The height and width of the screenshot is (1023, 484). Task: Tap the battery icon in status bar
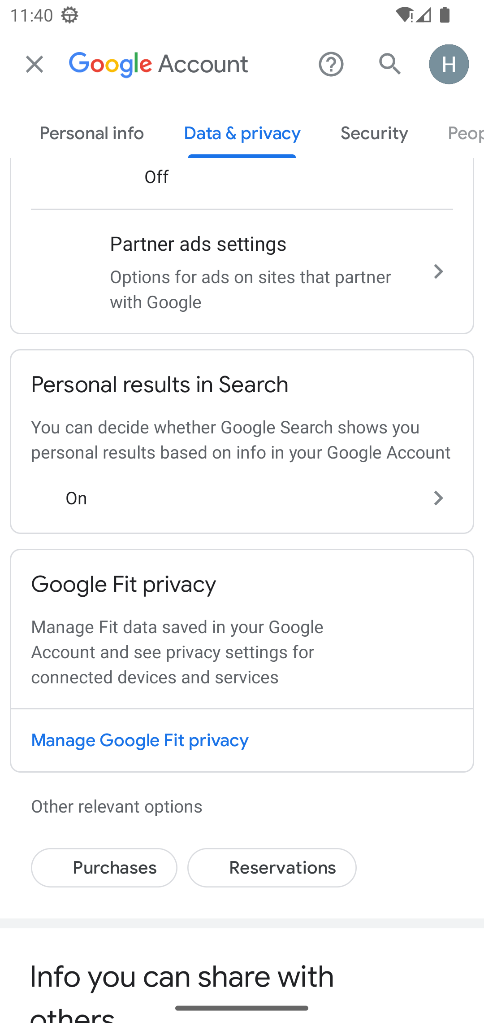[445, 15]
